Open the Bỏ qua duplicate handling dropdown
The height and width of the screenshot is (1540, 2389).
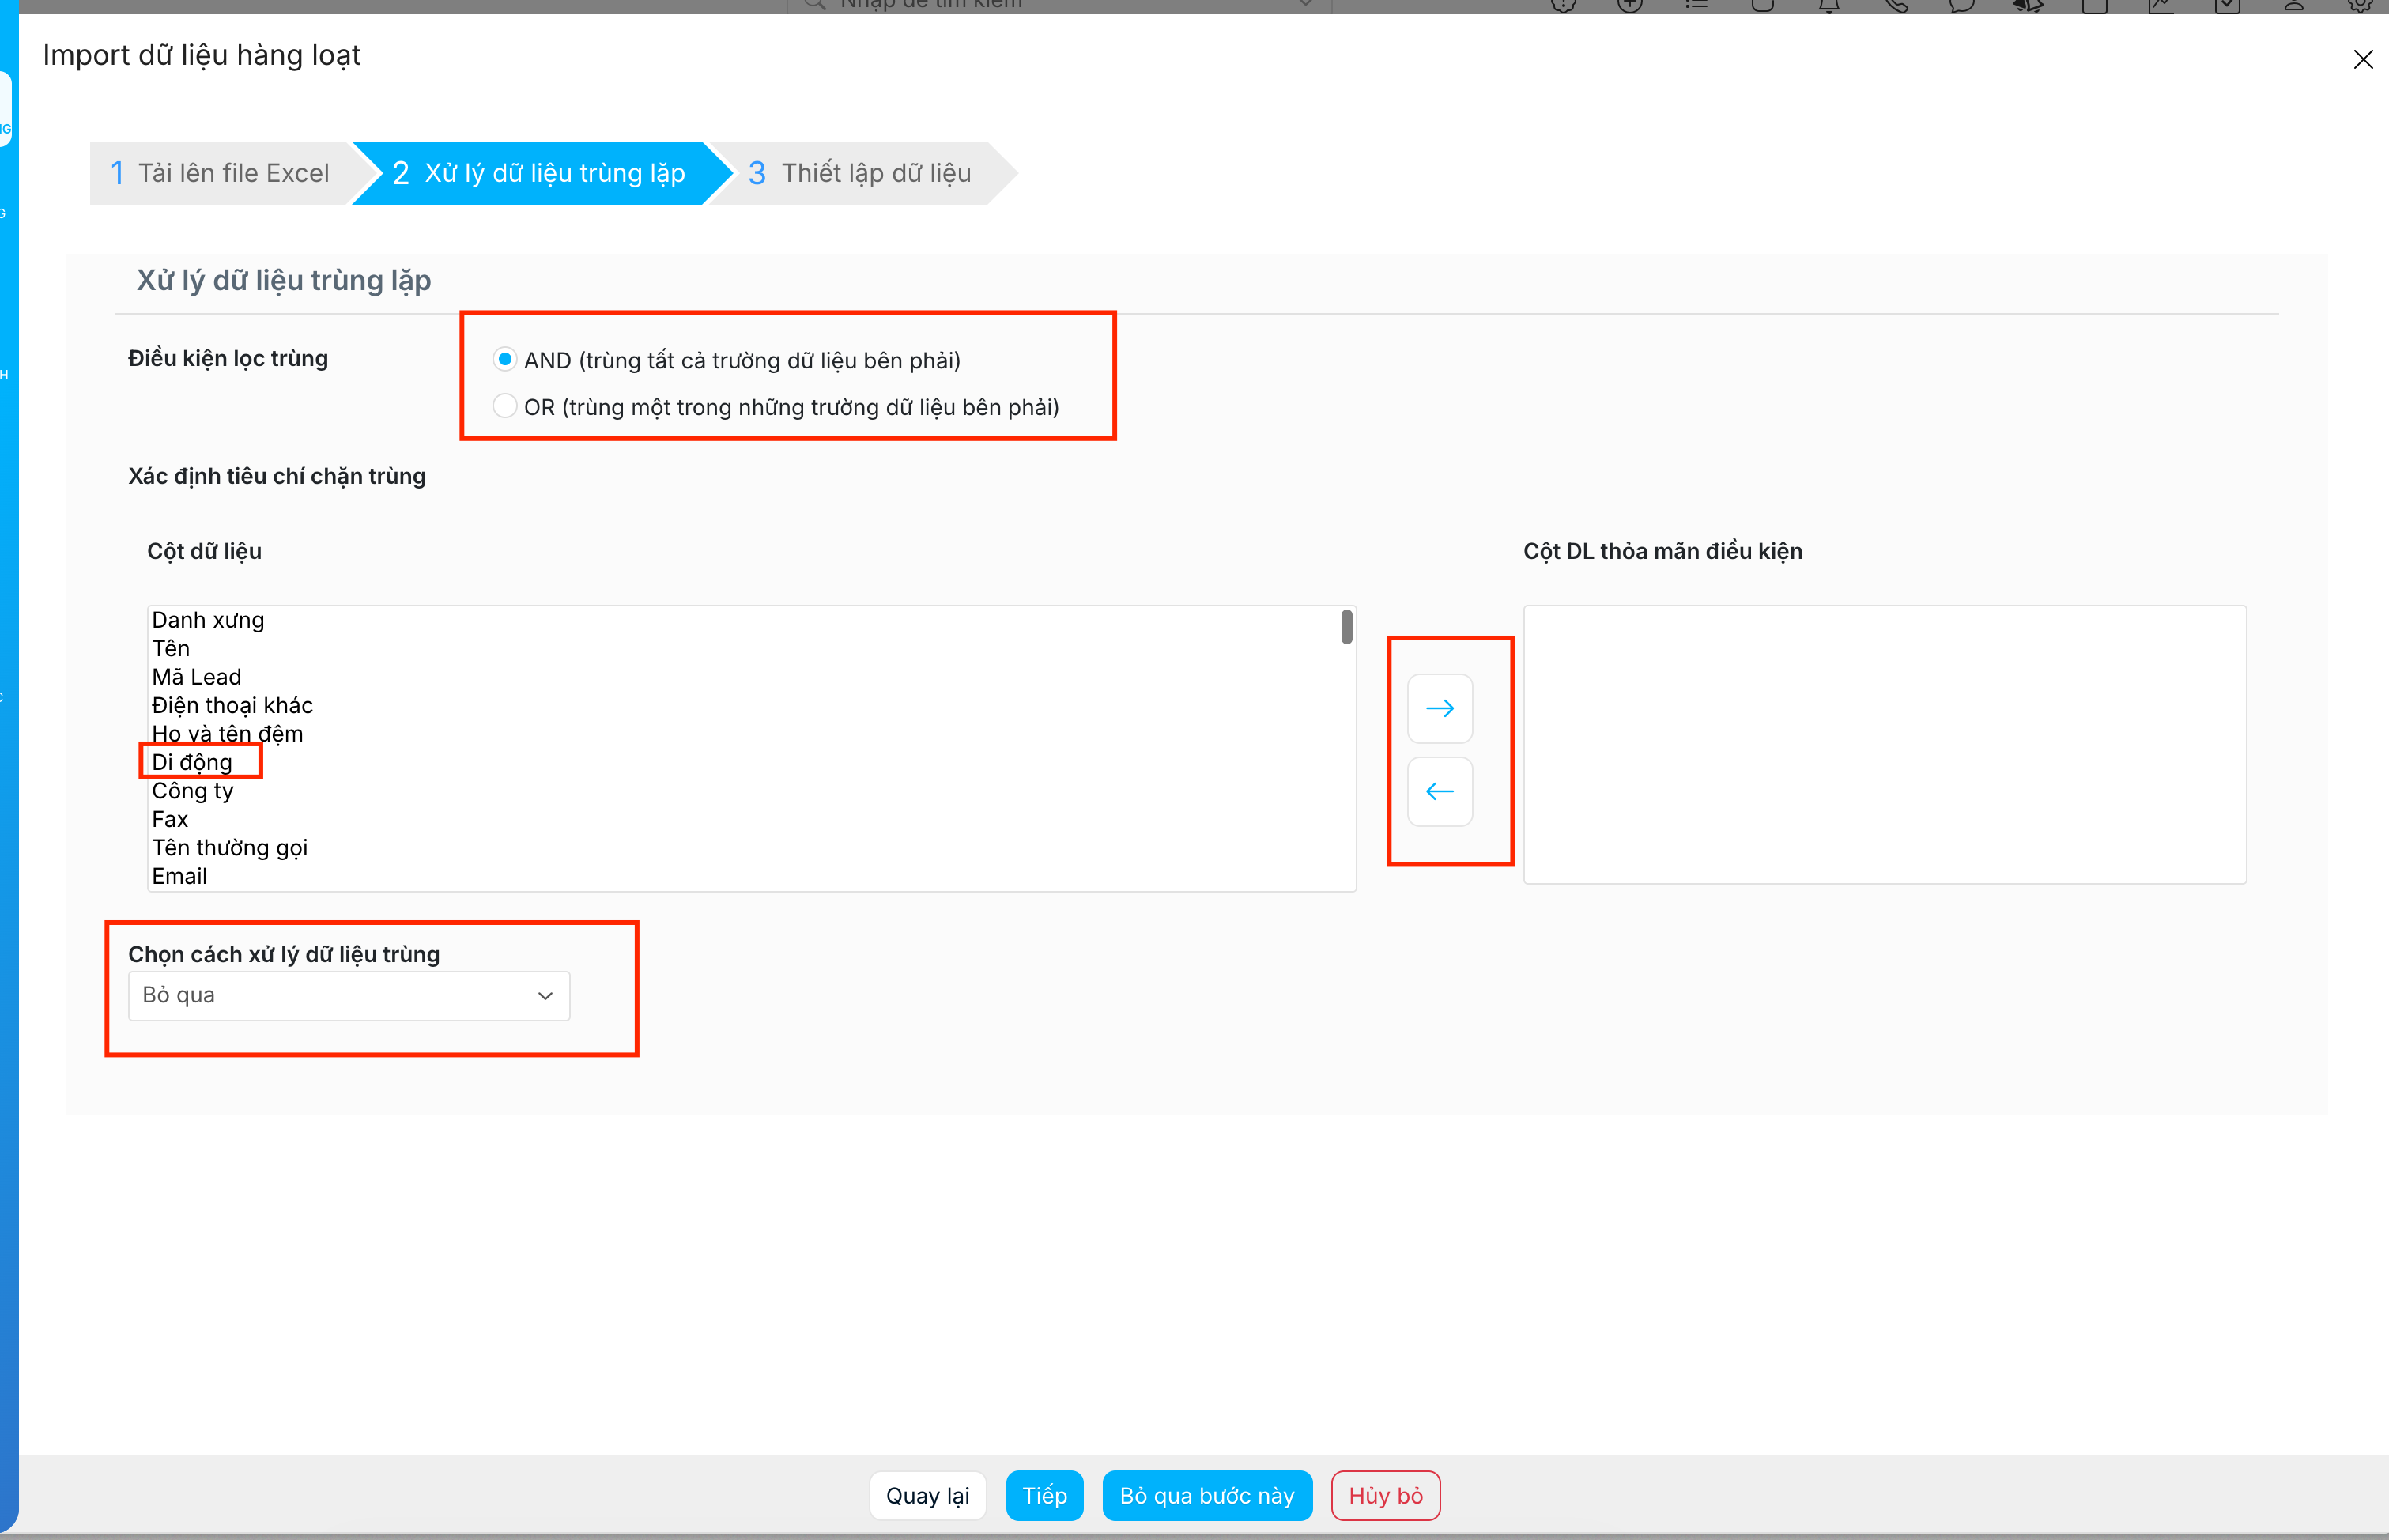(x=348, y=995)
